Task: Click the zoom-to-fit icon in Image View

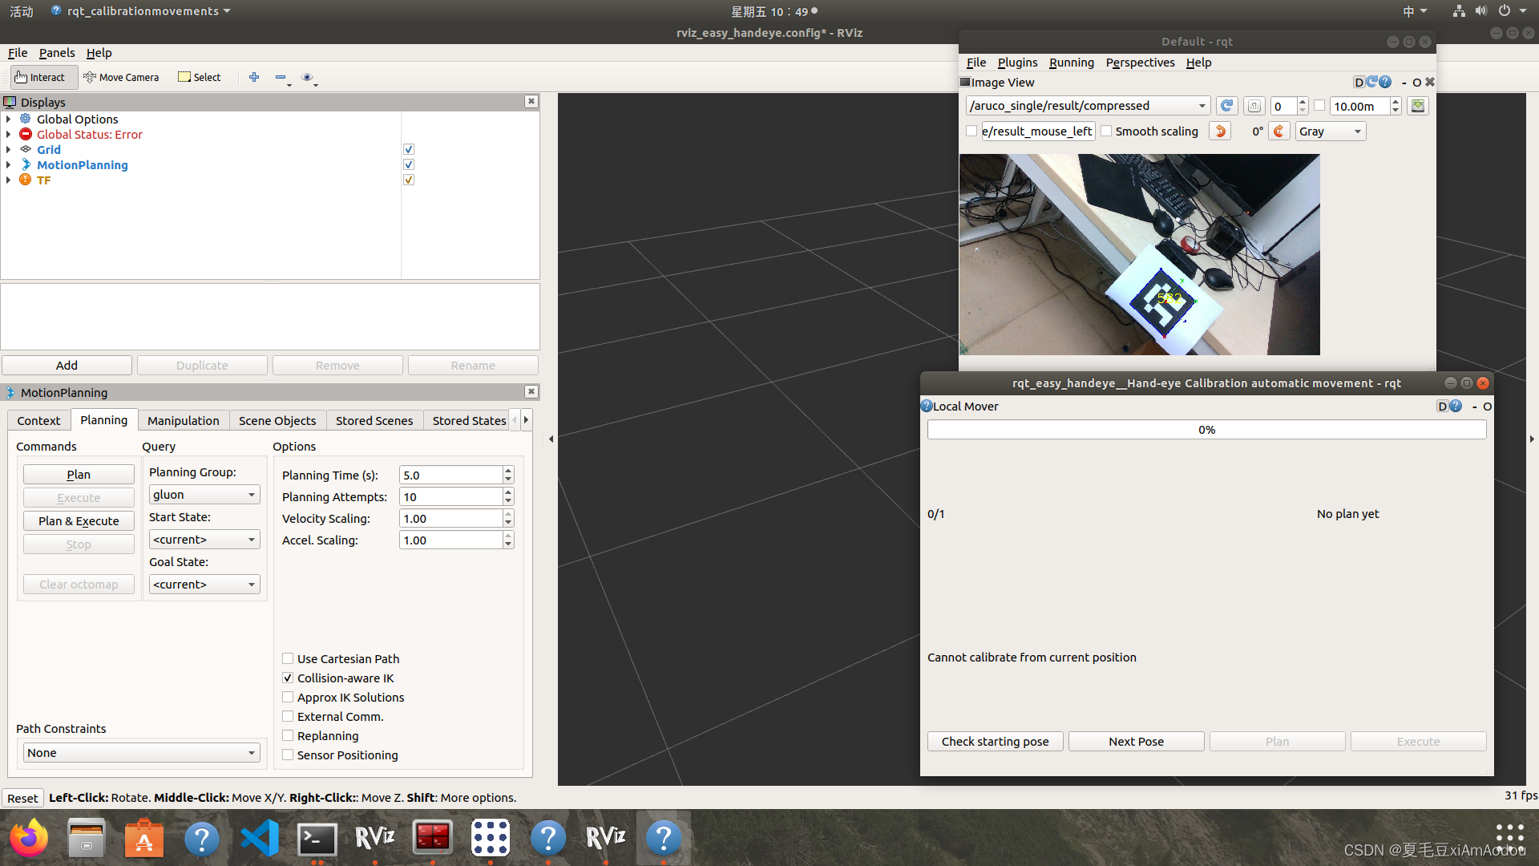Action: tap(1254, 106)
